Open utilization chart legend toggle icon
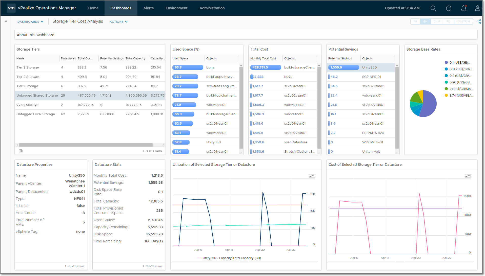The image size is (485, 276). pyautogui.click(x=312, y=176)
